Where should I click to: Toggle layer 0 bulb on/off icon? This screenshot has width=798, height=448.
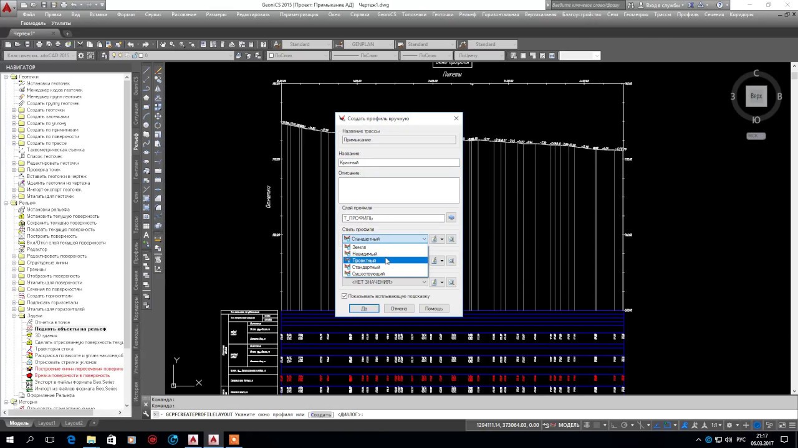[x=114, y=55]
